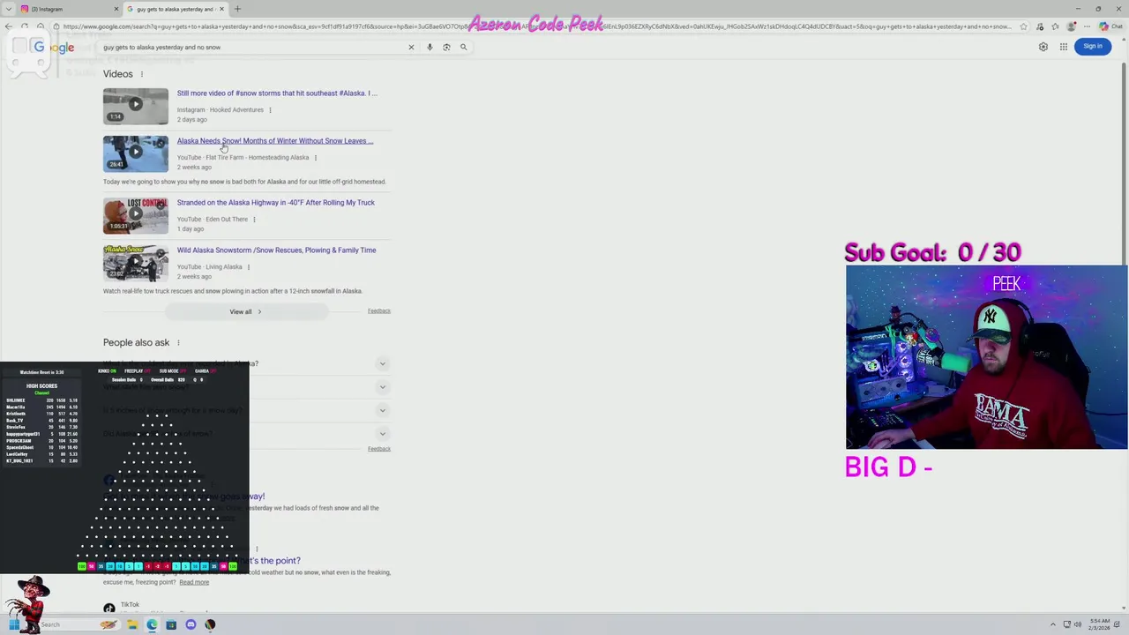1129x635 pixels.
Task: Play the Alaska Needs Snow video thumbnail
Action: (135, 153)
